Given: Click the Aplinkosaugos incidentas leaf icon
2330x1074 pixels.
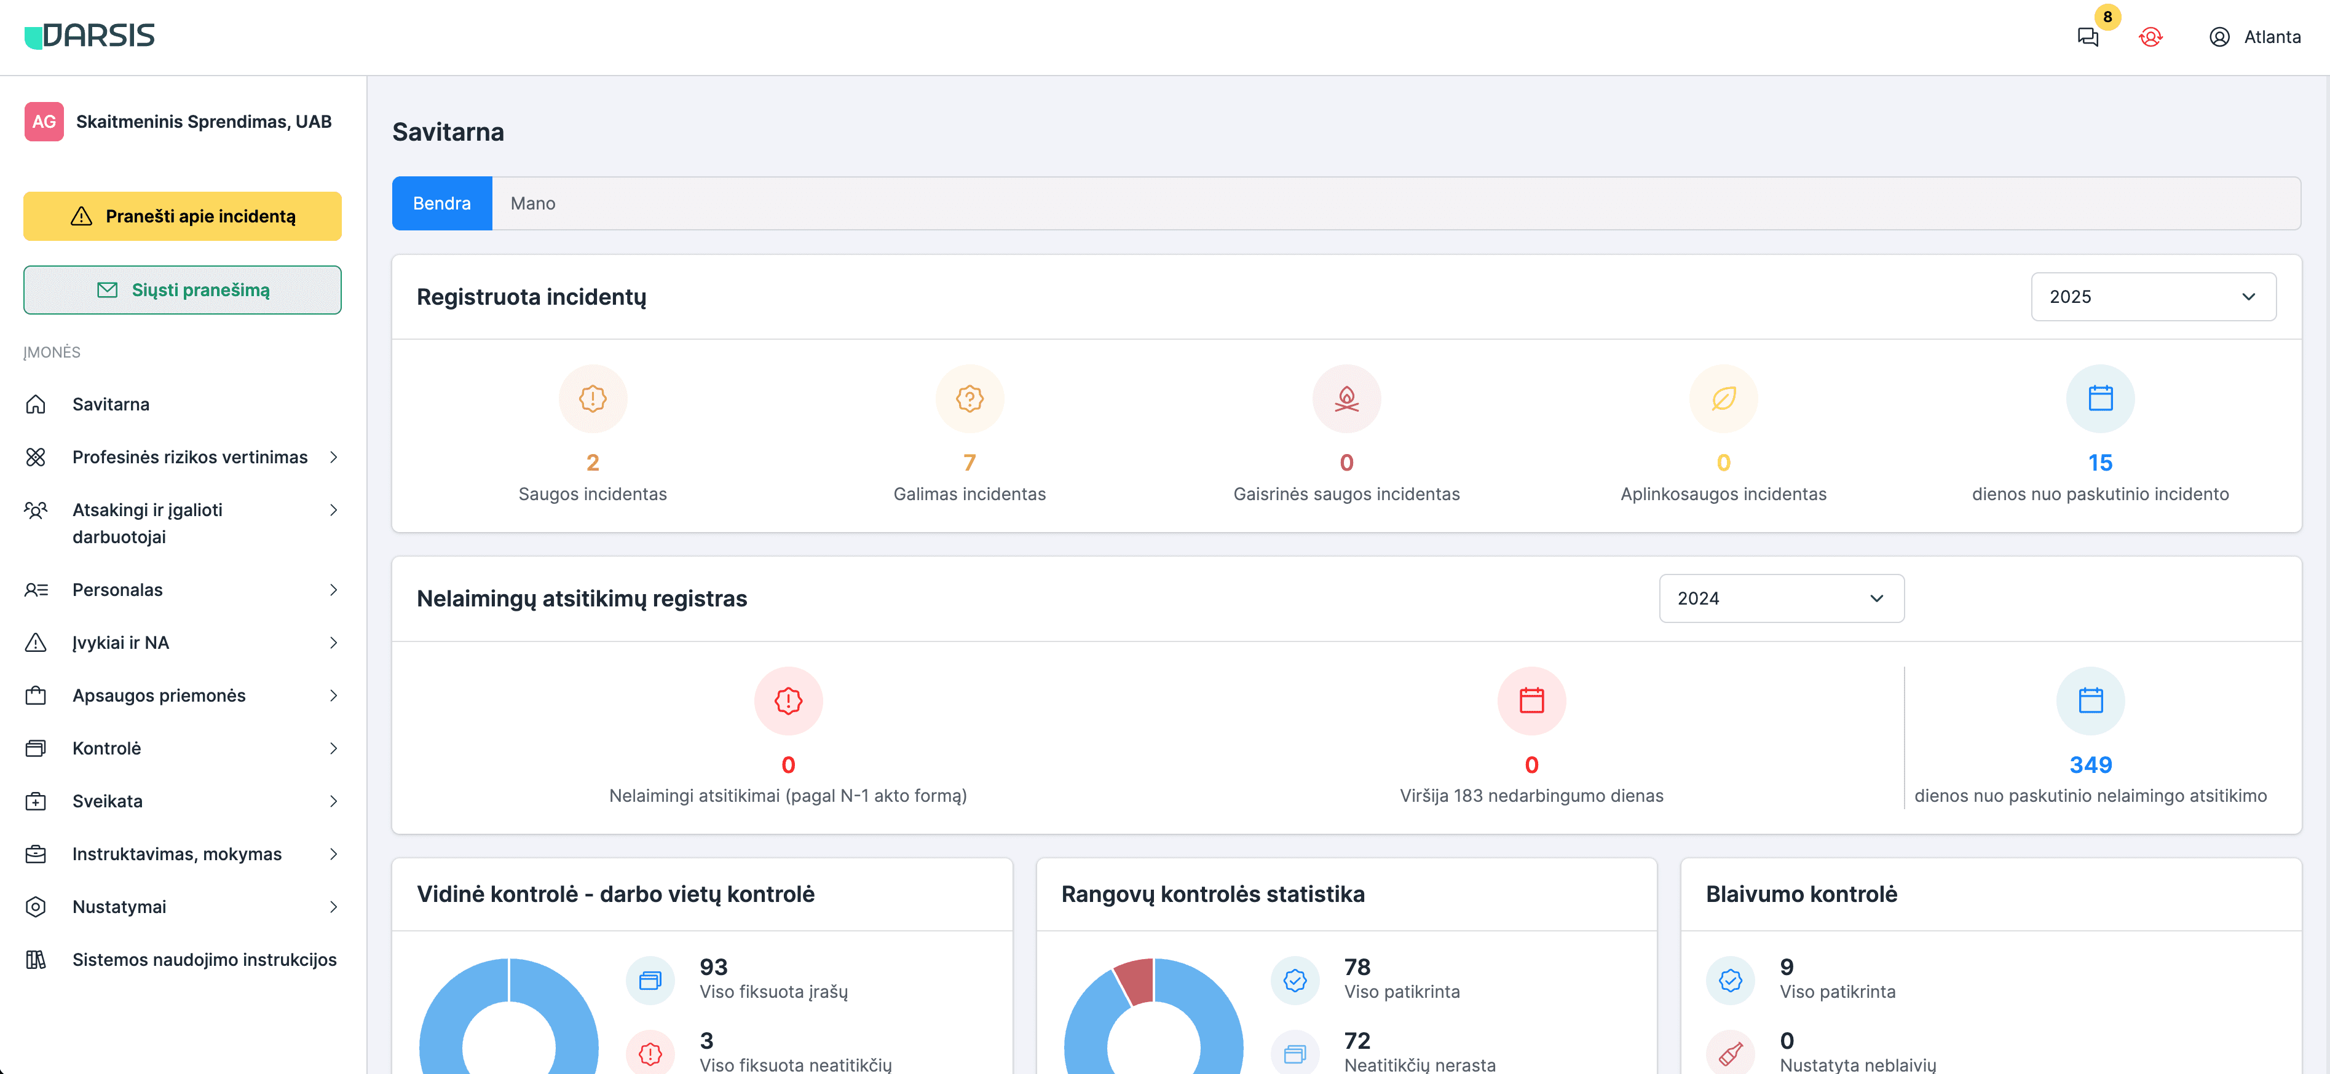Looking at the screenshot, I should click(x=1724, y=399).
